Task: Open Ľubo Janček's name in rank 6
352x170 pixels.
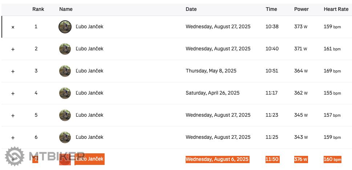Action: point(89,137)
